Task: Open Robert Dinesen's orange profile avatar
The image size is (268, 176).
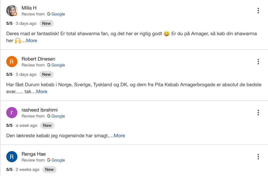Action: pyautogui.click(x=12, y=61)
